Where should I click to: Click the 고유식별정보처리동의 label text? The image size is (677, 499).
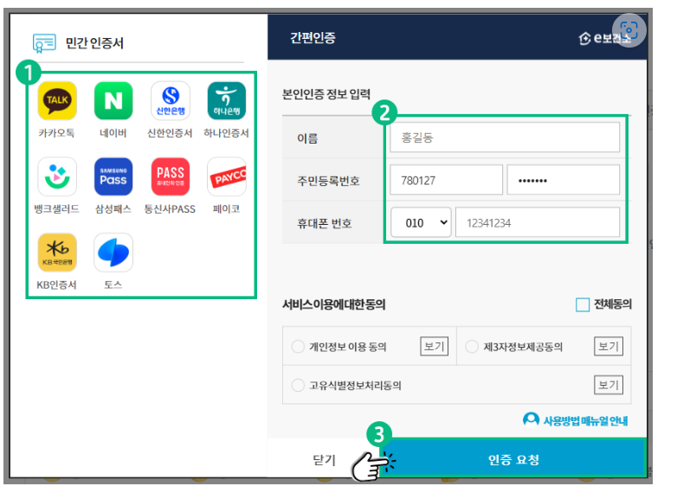pos(355,385)
